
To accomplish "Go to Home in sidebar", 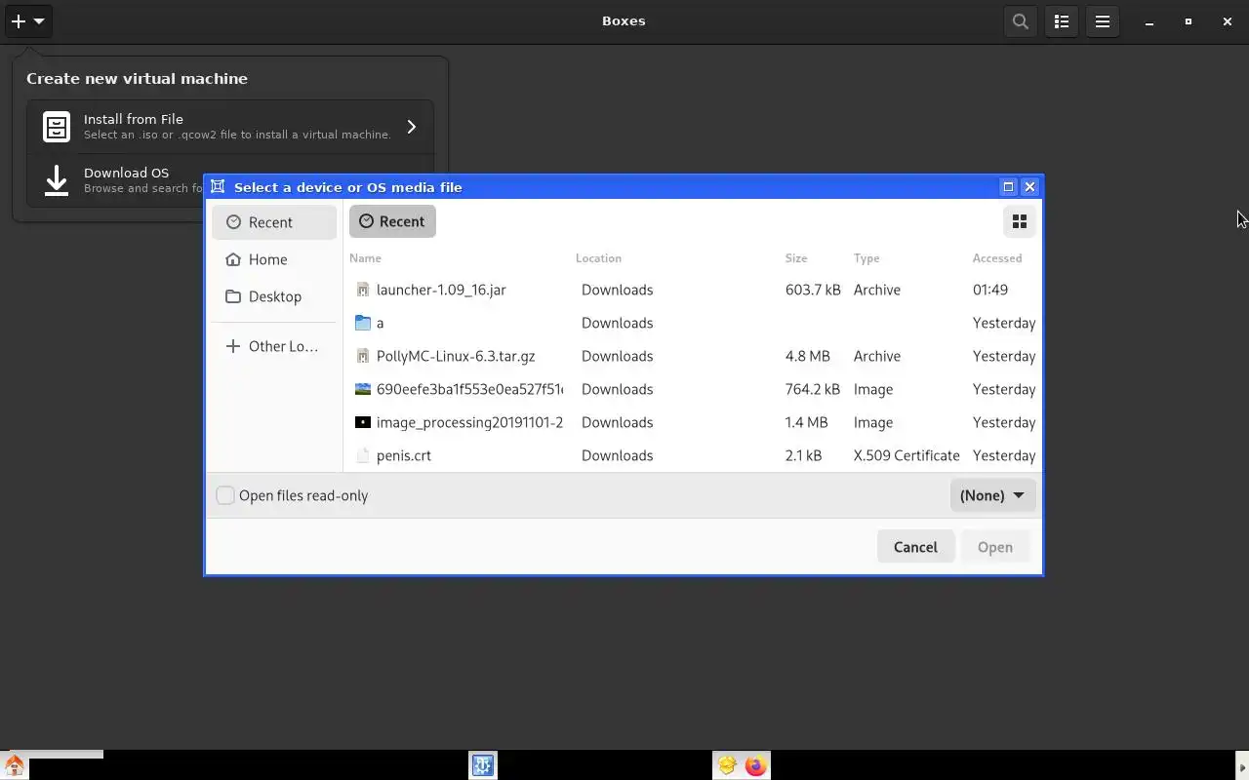I will (x=274, y=259).
